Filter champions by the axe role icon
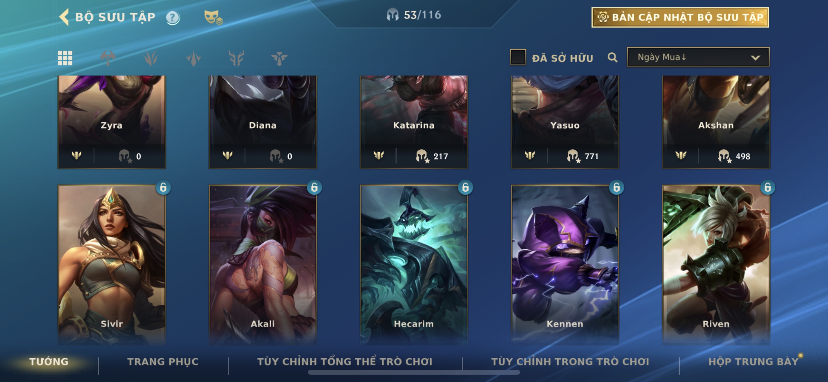This screenshot has height=382, width=828. (108, 58)
